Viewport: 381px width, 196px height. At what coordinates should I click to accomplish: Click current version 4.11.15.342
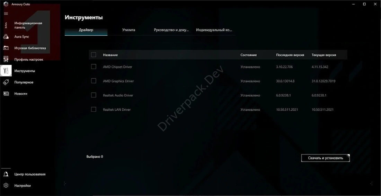[x=320, y=67]
